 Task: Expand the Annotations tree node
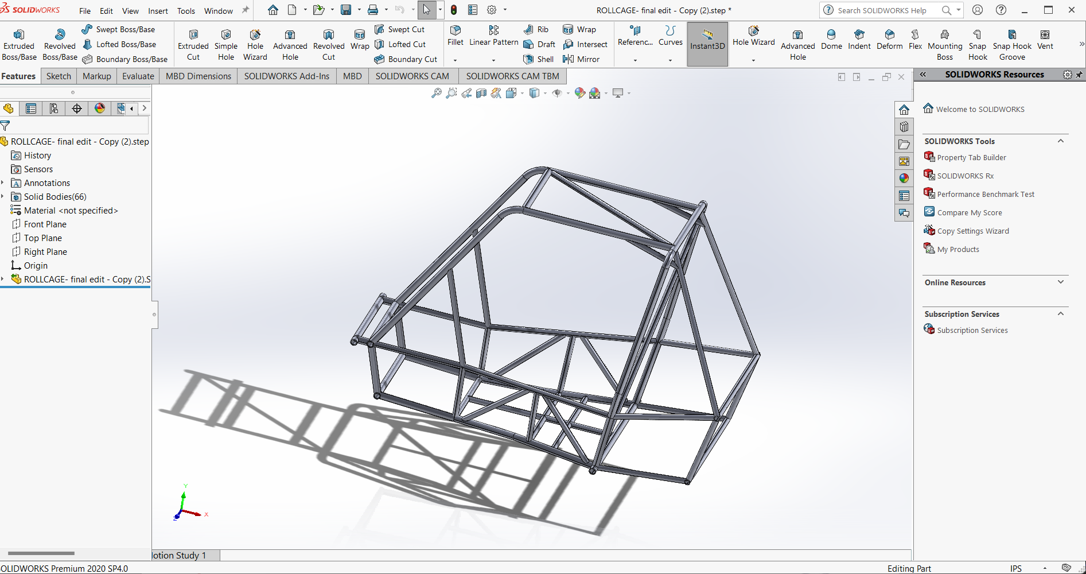3,183
